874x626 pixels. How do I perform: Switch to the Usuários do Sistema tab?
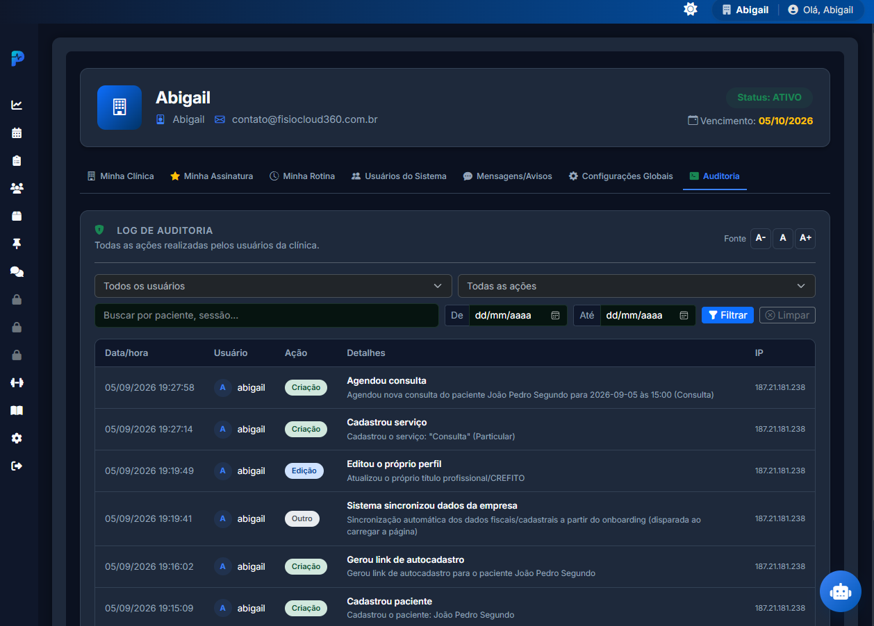(399, 176)
